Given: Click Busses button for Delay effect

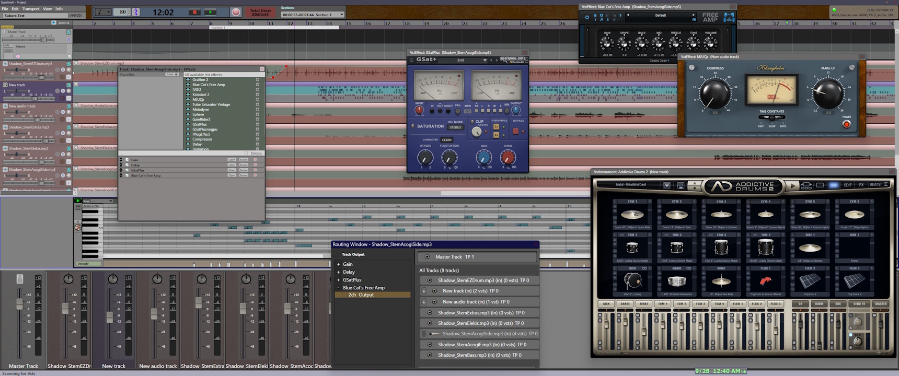Looking at the screenshot, I should tap(244, 165).
